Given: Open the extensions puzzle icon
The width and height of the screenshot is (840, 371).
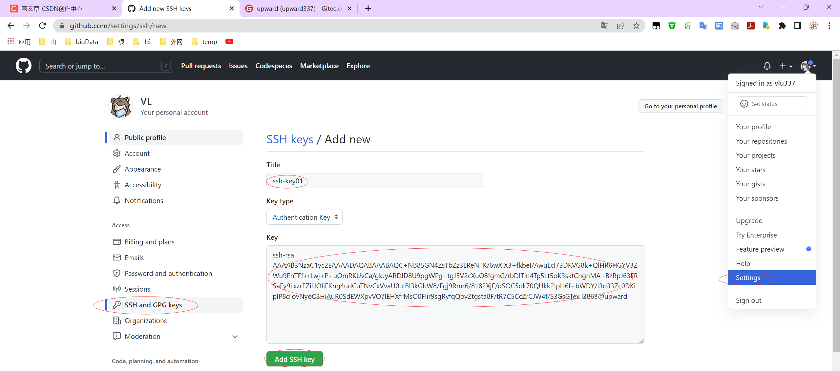Looking at the screenshot, I should point(782,26).
